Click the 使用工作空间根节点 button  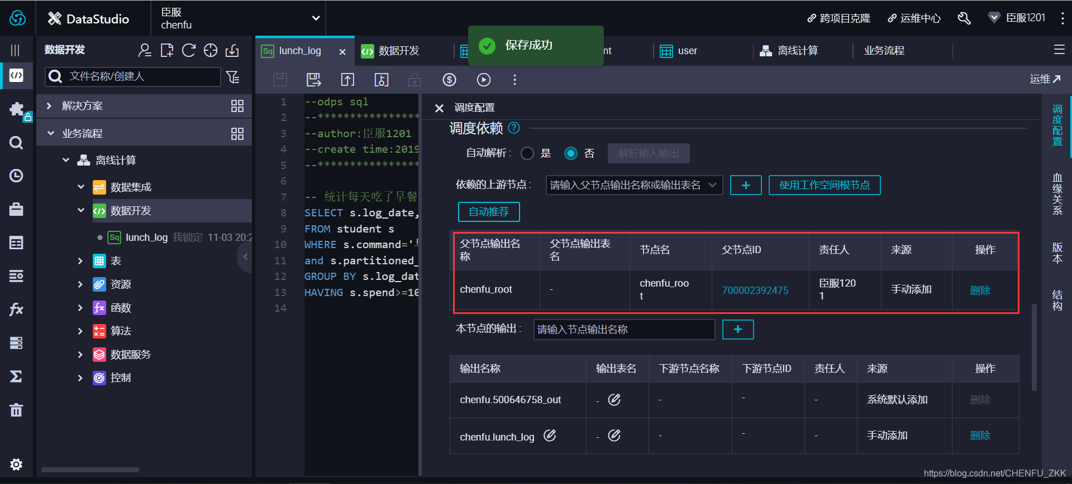tap(825, 185)
